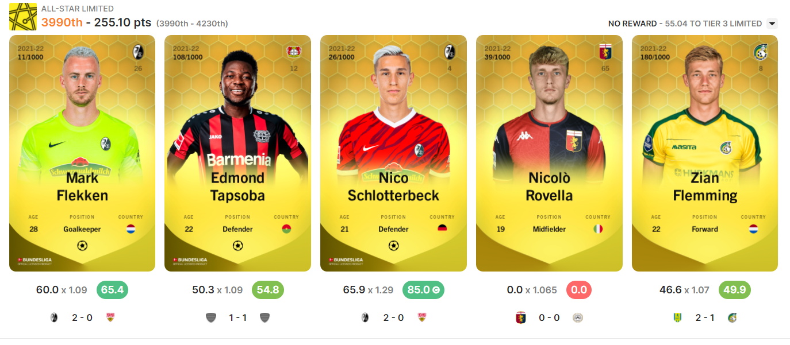Click the red 0.0 score badge
This screenshot has height=345, width=790.
click(x=579, y=290)
